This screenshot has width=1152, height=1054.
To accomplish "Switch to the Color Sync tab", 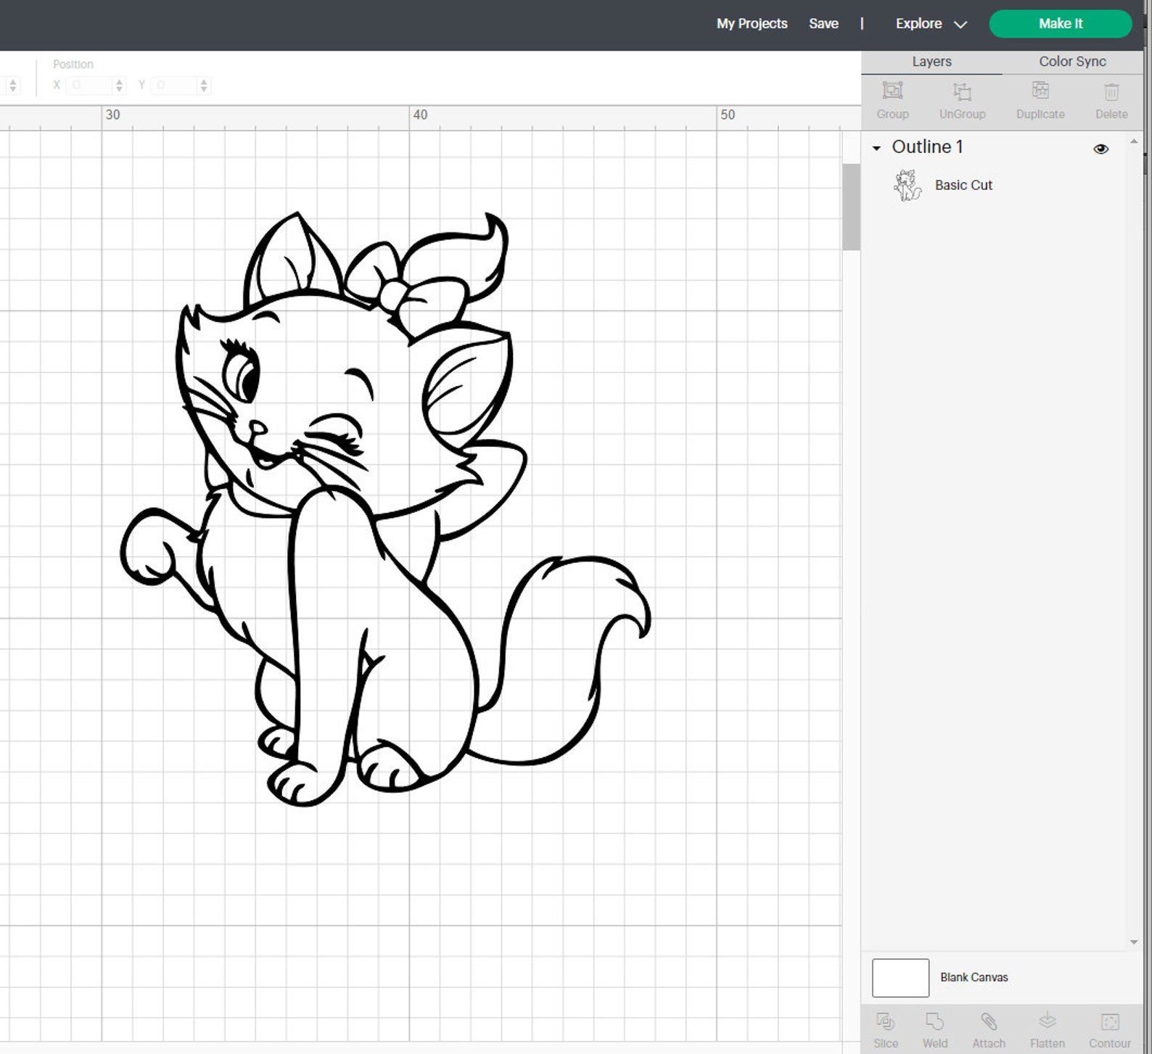I will click(1072, 62).
